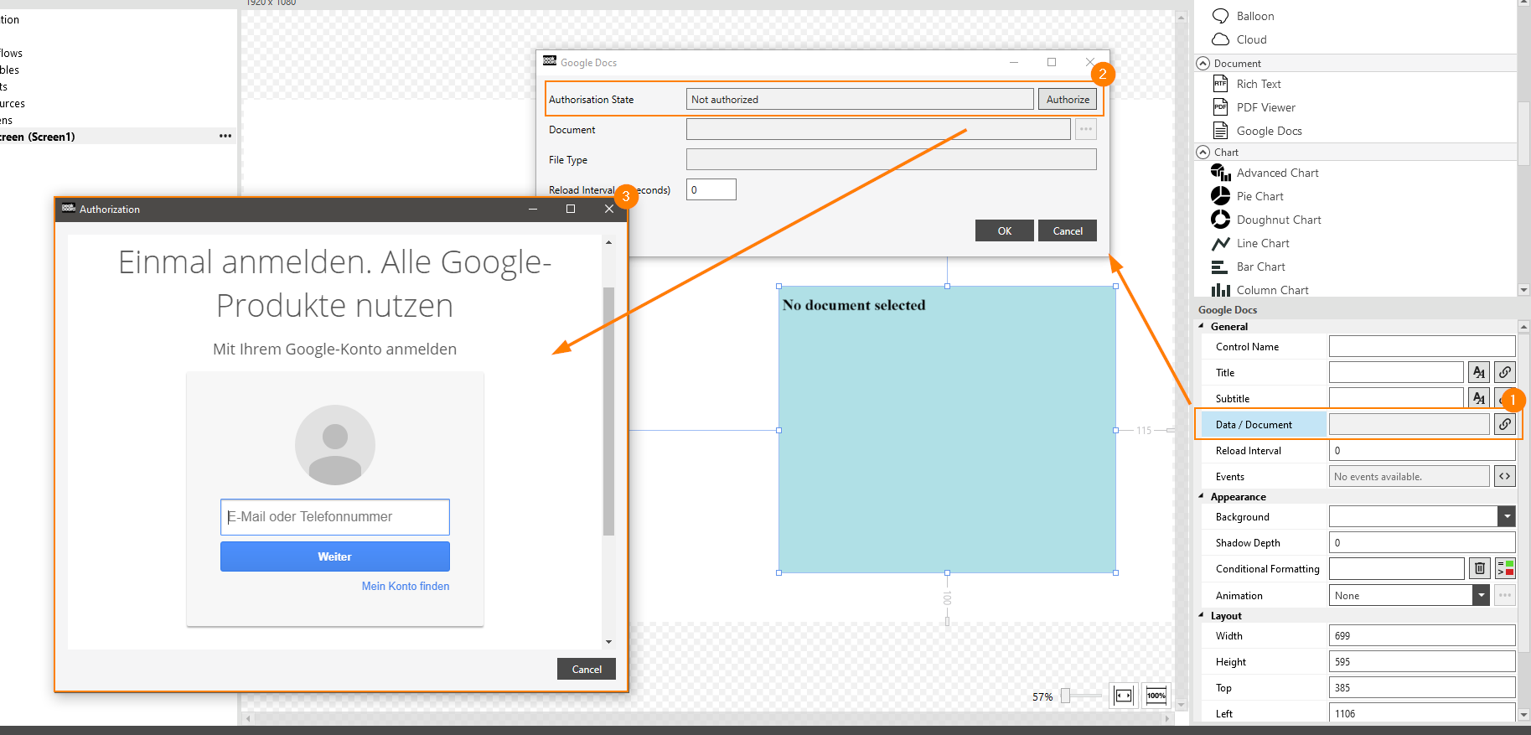Adjust the canvas zoom slider
1531x735 pixels.
(1065, 696)
